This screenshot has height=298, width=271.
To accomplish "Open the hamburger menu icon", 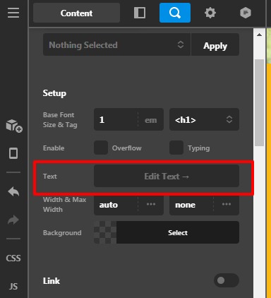I will [x=13, y=13].
